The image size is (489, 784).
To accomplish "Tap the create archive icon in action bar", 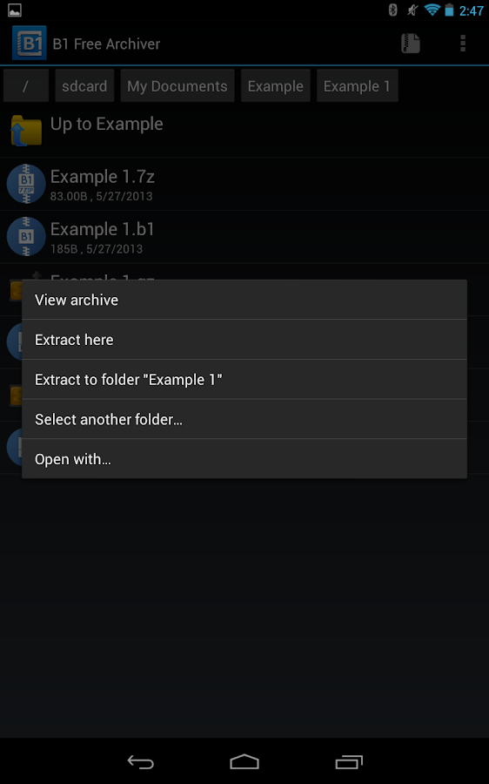I will 411,44.
